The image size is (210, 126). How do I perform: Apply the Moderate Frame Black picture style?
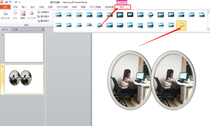tap(171, 15)
